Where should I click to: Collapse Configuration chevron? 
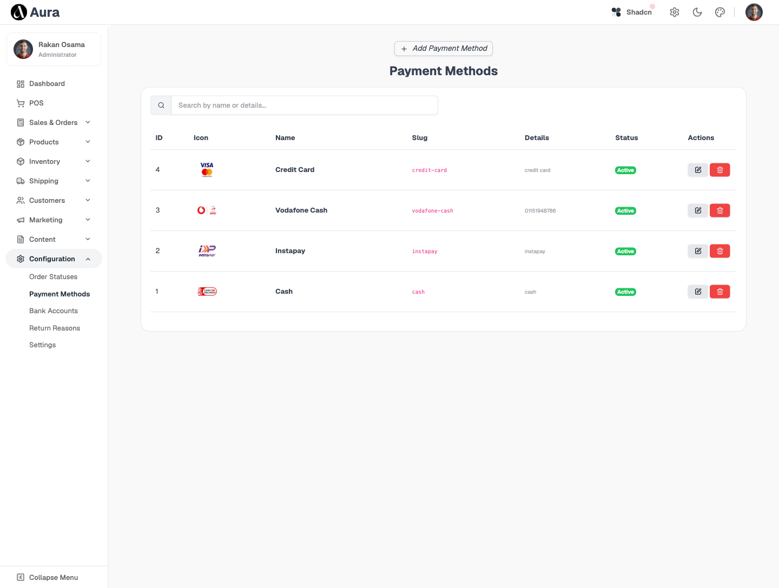[x=88, y=259]
